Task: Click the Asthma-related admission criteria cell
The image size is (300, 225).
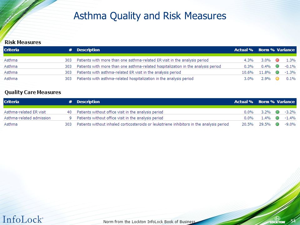Action: [x=27, y=118]
